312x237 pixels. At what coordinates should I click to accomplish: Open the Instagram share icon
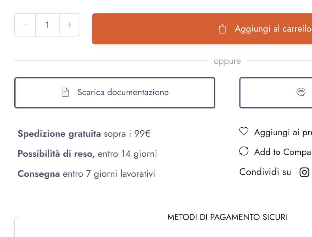[304, 172]
